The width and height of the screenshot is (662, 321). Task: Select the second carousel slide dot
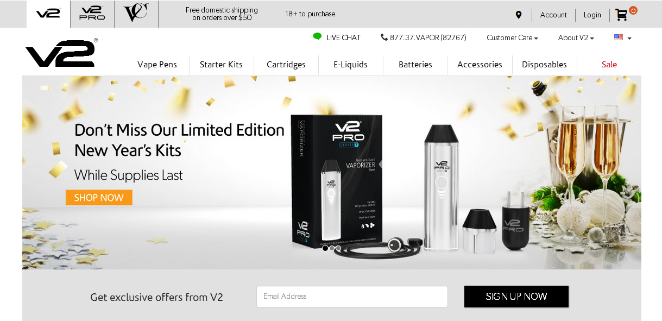pyautogui.click(x=332, y=248)
